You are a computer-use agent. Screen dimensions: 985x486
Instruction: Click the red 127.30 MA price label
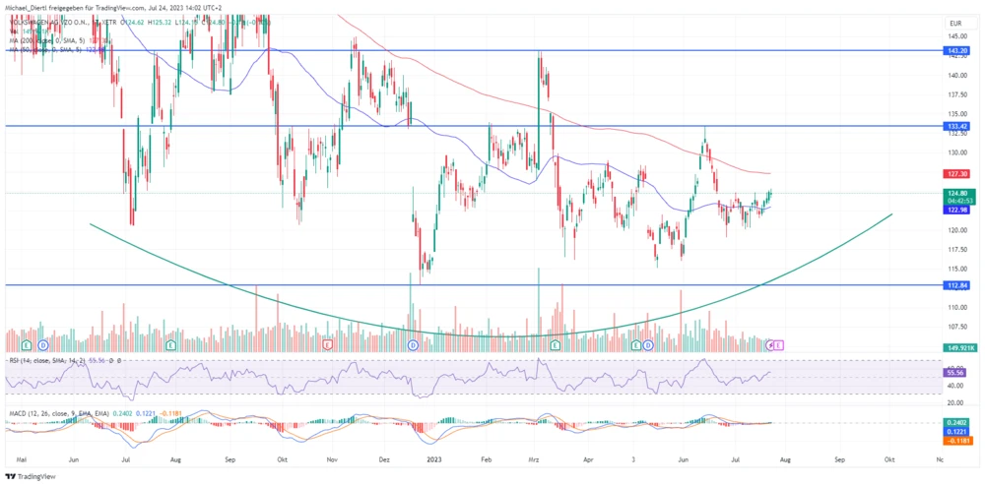tap(958, 173)
